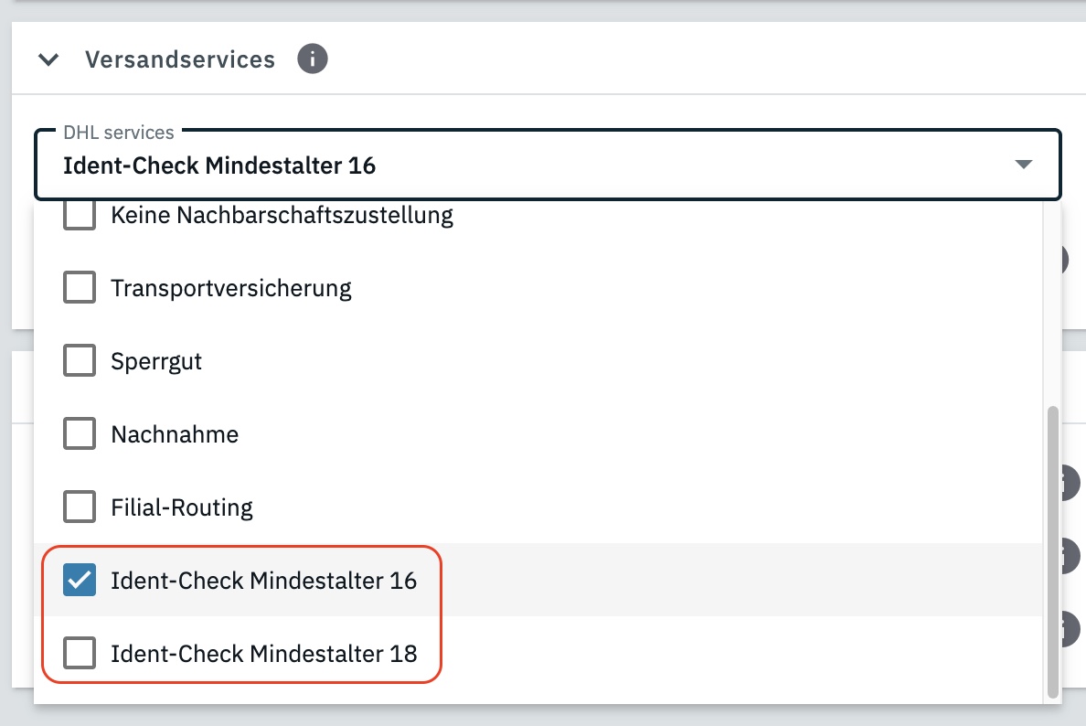The height and width of the screenshot is (726, 1086).
Task: Click the Transportversicherung option text
Action: (x=231, y=288)
